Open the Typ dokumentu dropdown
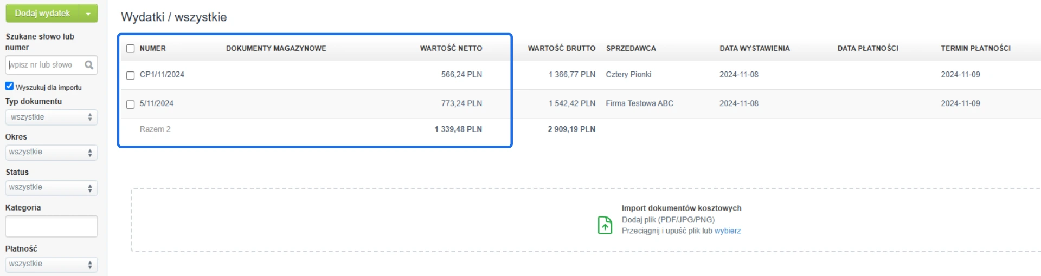 point(52,117)
